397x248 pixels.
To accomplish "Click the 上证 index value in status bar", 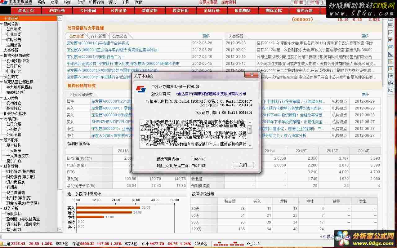I will (19, 244).
